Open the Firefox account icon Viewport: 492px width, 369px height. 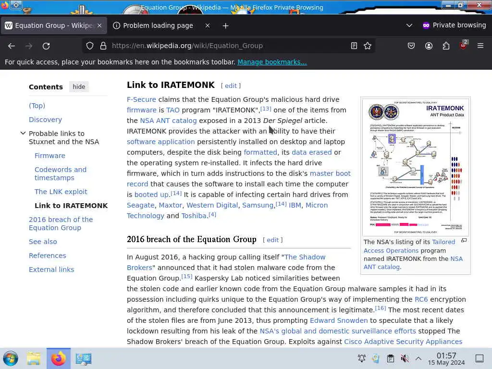[429, 46]
